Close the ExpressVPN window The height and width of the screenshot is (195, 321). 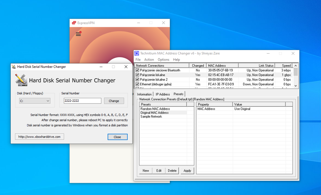163,23
